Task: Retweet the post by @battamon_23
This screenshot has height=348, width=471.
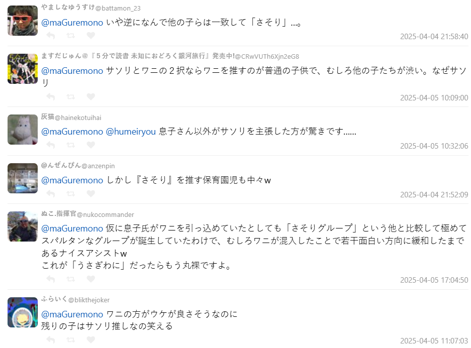Action: 71,36
